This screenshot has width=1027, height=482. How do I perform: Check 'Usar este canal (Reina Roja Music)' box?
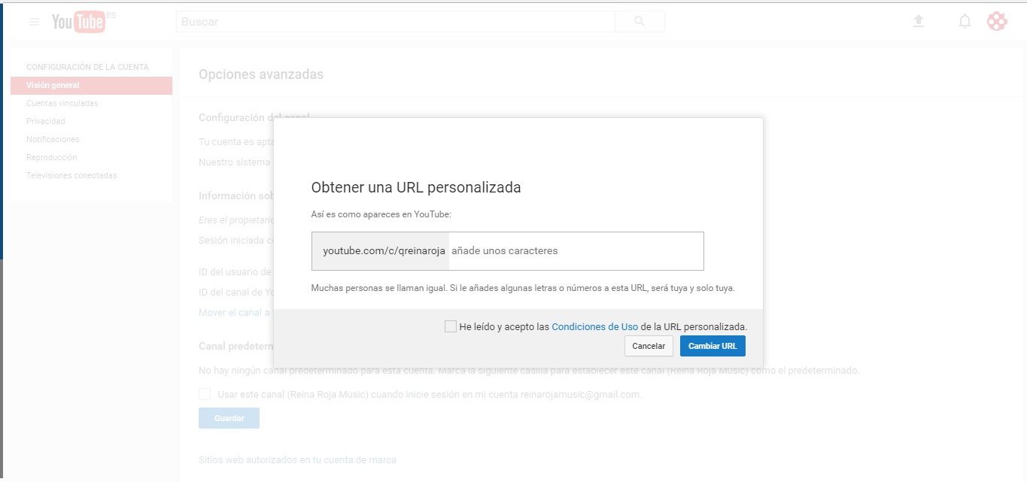[x=205, y=394]
